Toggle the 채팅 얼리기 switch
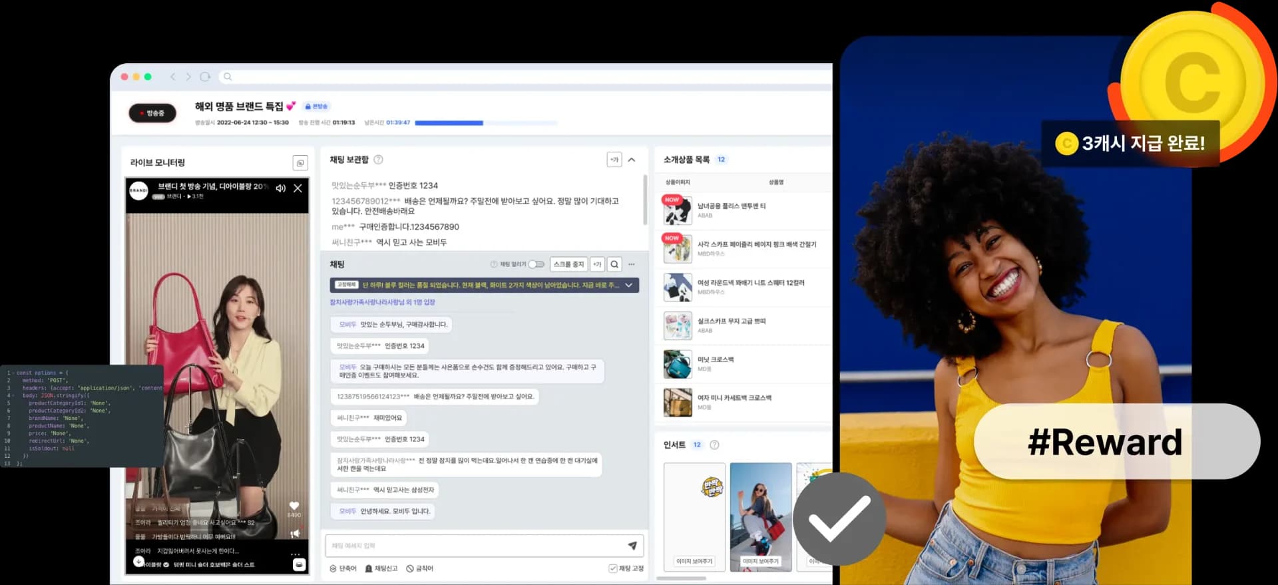Image resolution: width=1278 pixels, height=585 pixels. 536,264
